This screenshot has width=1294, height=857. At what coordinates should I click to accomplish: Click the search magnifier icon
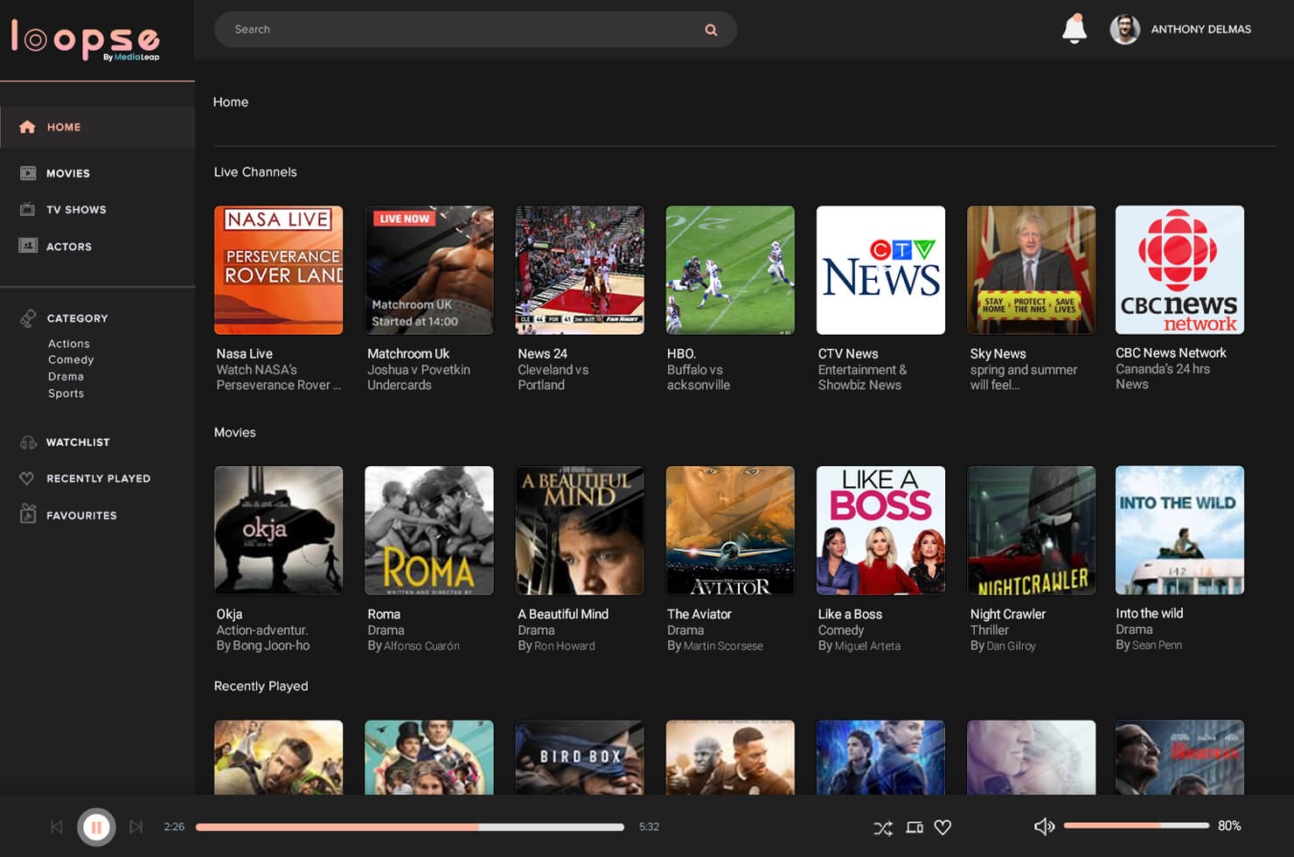point(711,30)
